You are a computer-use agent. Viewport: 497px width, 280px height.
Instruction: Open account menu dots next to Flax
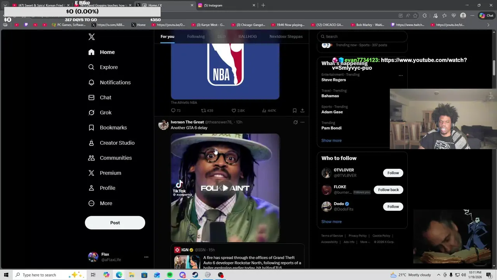[146, 257]
